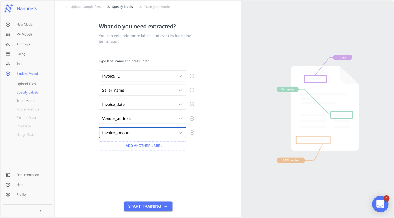Click the Nanonets logo icon
This screenshot has width=394, height=218.
point(9,8)
